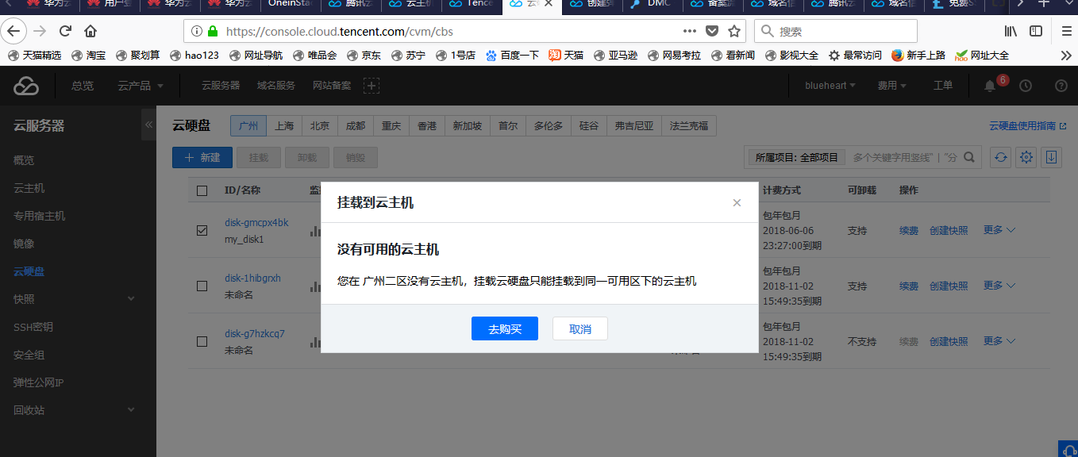Open the blueheart account dropdown
The image size is (1078, 457).
(830, 86)
